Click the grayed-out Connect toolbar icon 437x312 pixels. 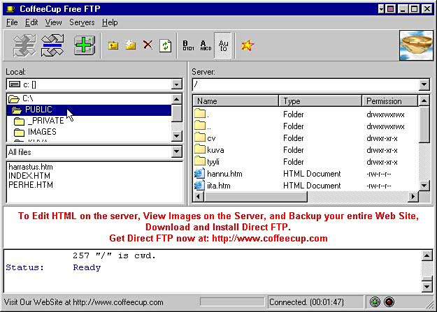tap(24, 45)
